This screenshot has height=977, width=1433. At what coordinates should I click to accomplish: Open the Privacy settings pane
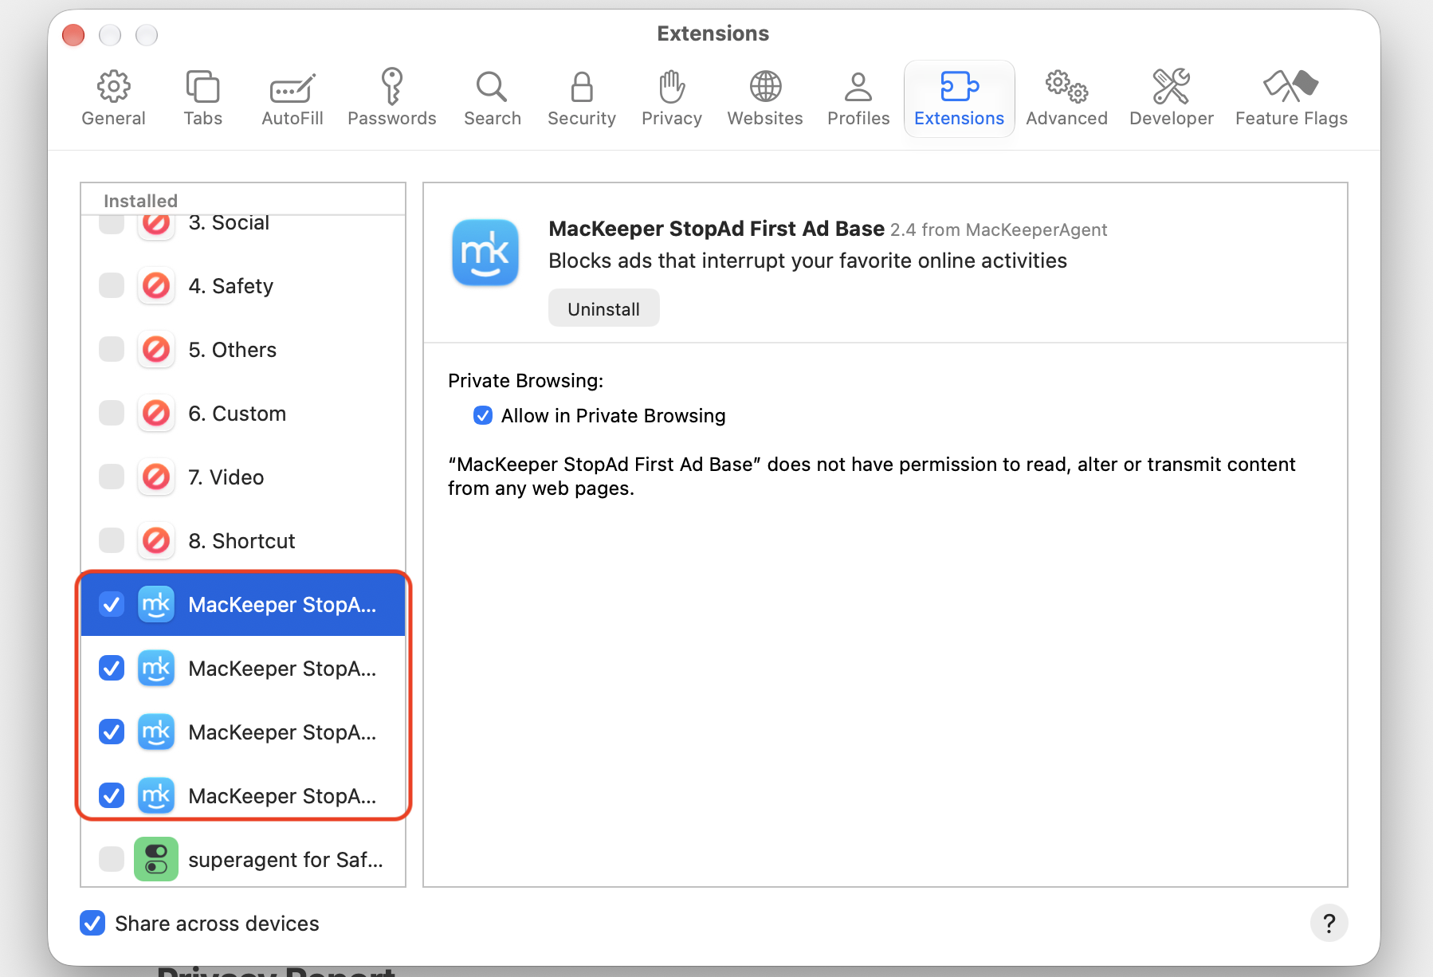(672, 99)
